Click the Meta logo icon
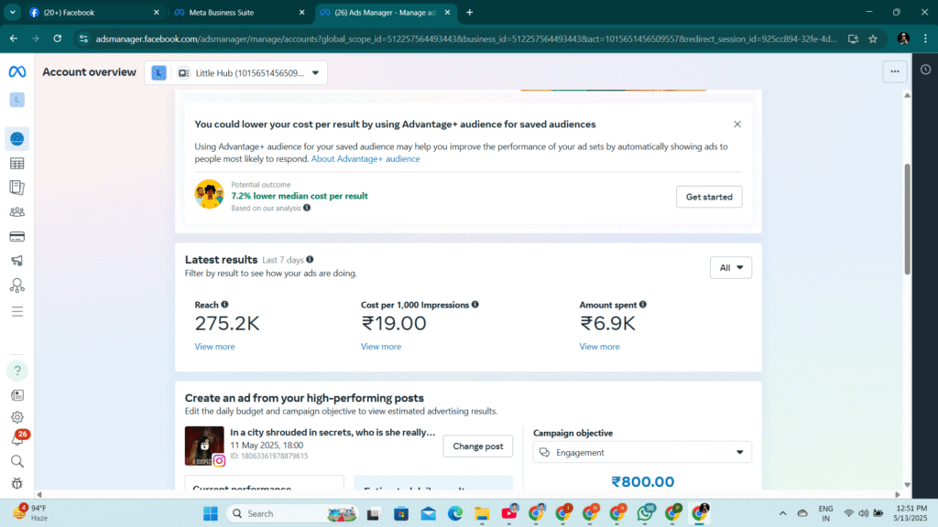 pos(16,71)
